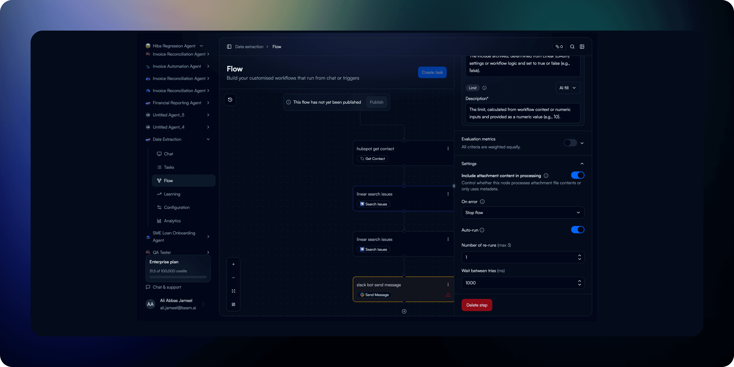The height and width of the screenshot is (367, 734).
Task: Open the On error Stop flow dropdown
Action: tap(522, 213)
